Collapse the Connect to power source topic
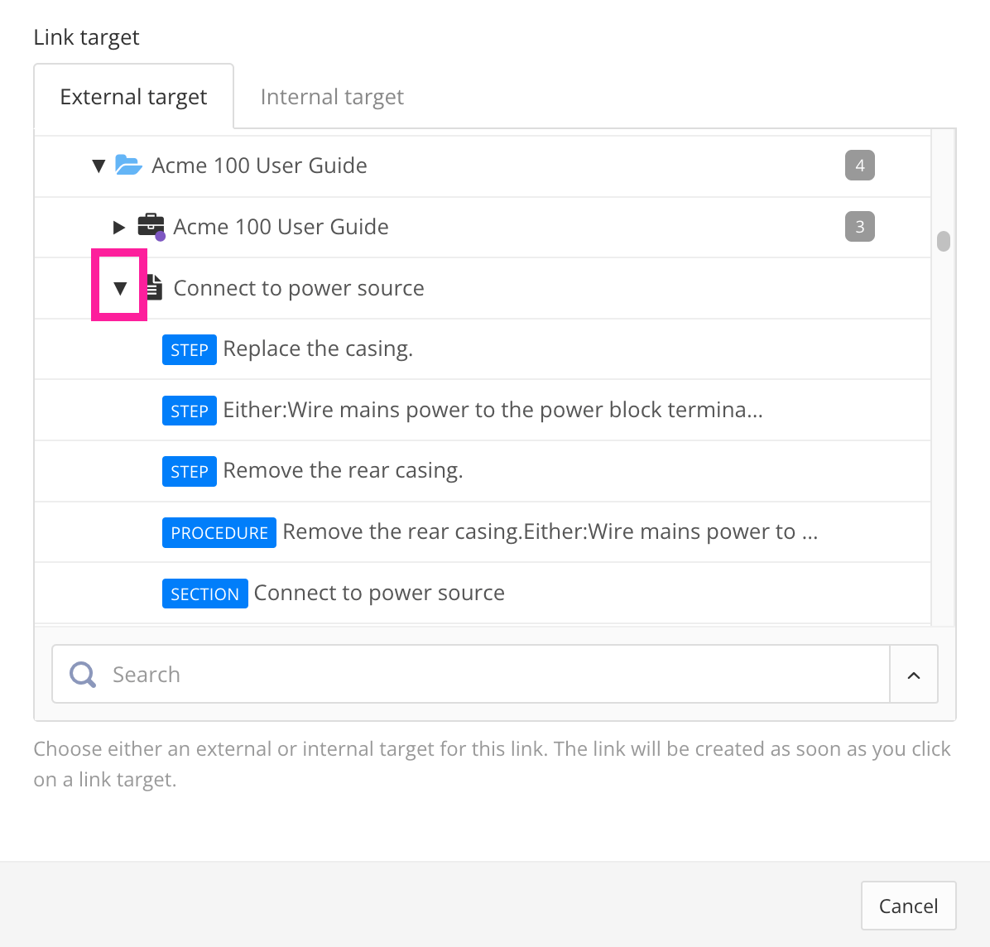The width and height of the screenshot is (990, 947). coord(121,286)
